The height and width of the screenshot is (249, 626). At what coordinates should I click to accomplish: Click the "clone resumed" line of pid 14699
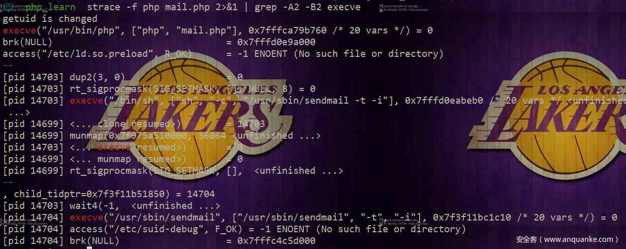134,124
